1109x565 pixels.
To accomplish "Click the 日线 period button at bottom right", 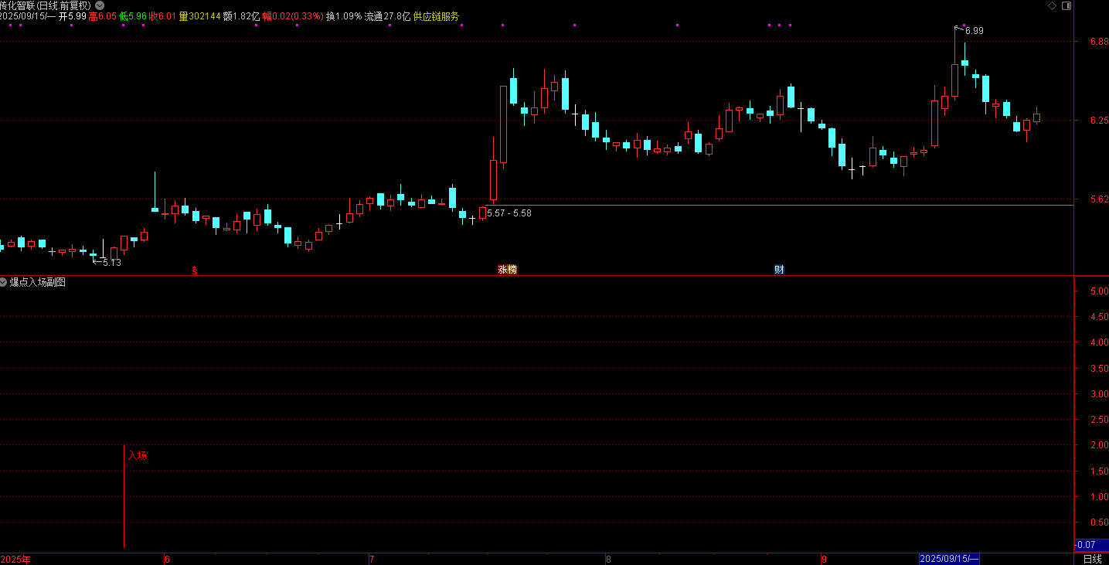I will click(1092, 559).
